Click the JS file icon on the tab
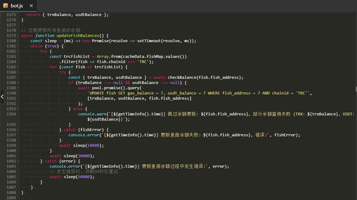The width and height of the screenshot is (357, 200). pos(6,6)
